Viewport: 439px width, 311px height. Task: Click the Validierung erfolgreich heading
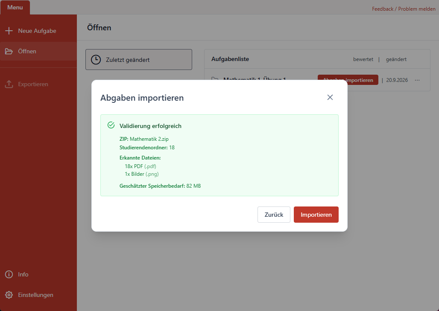click(150, 126)
